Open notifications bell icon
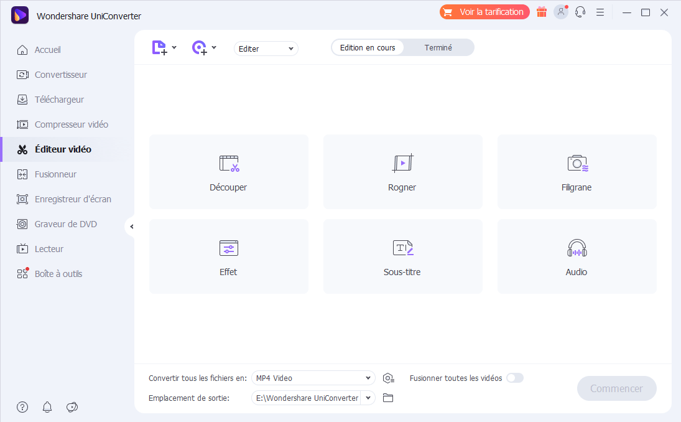The image size is (681, 422). click(x=47, y=407)
